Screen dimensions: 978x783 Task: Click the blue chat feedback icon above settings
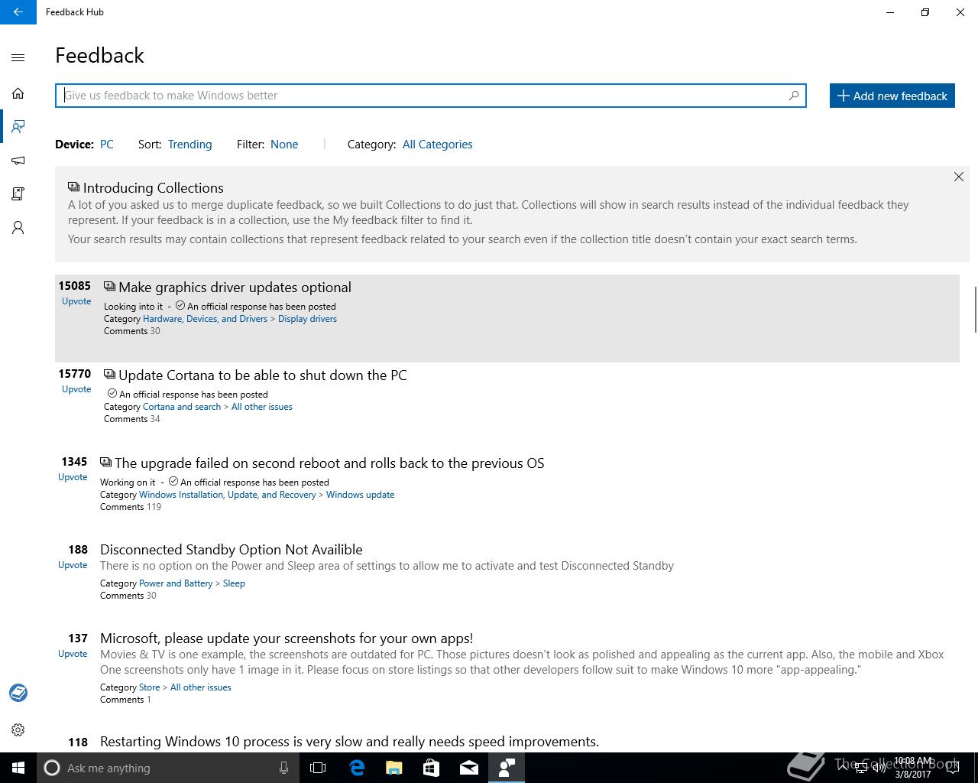point(18,693)
